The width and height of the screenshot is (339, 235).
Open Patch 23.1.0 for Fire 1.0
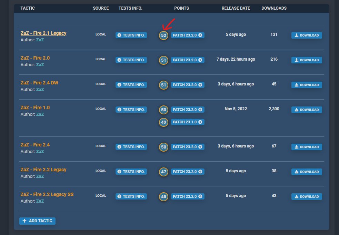[188, 122]
